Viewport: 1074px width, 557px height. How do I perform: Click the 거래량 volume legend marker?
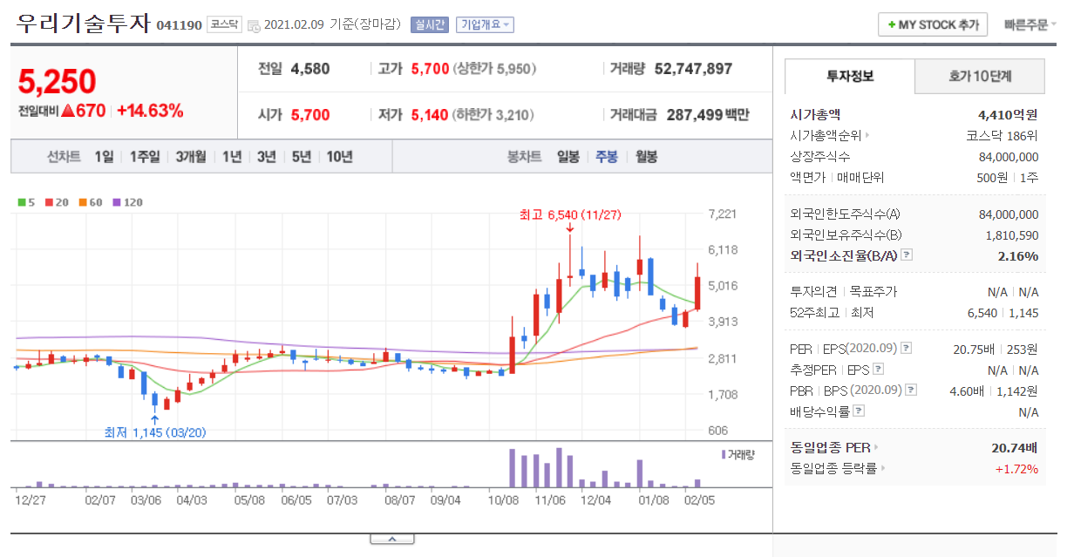tap(738, 454)
